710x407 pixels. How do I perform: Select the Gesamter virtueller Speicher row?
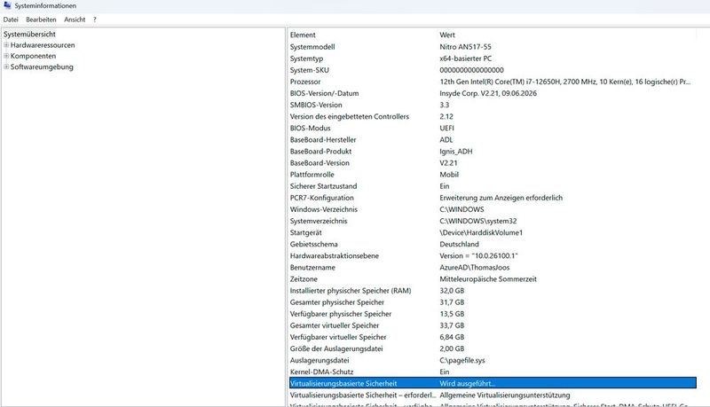coord(493,325)
